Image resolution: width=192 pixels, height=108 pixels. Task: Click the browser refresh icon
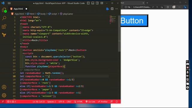pyautogui.click(x=168, y=7)
